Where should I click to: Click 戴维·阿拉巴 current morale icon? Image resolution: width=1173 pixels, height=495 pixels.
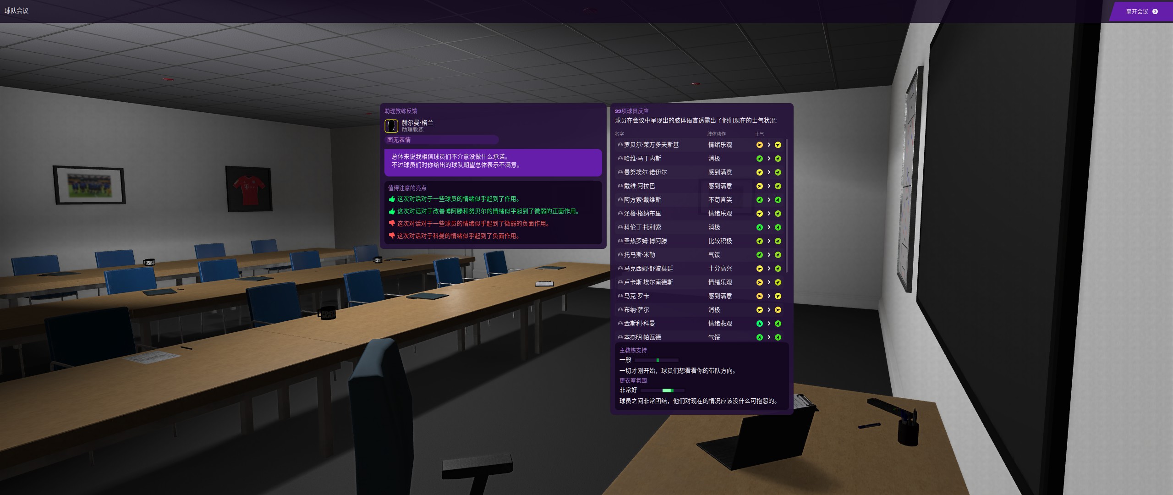(778, 186)
